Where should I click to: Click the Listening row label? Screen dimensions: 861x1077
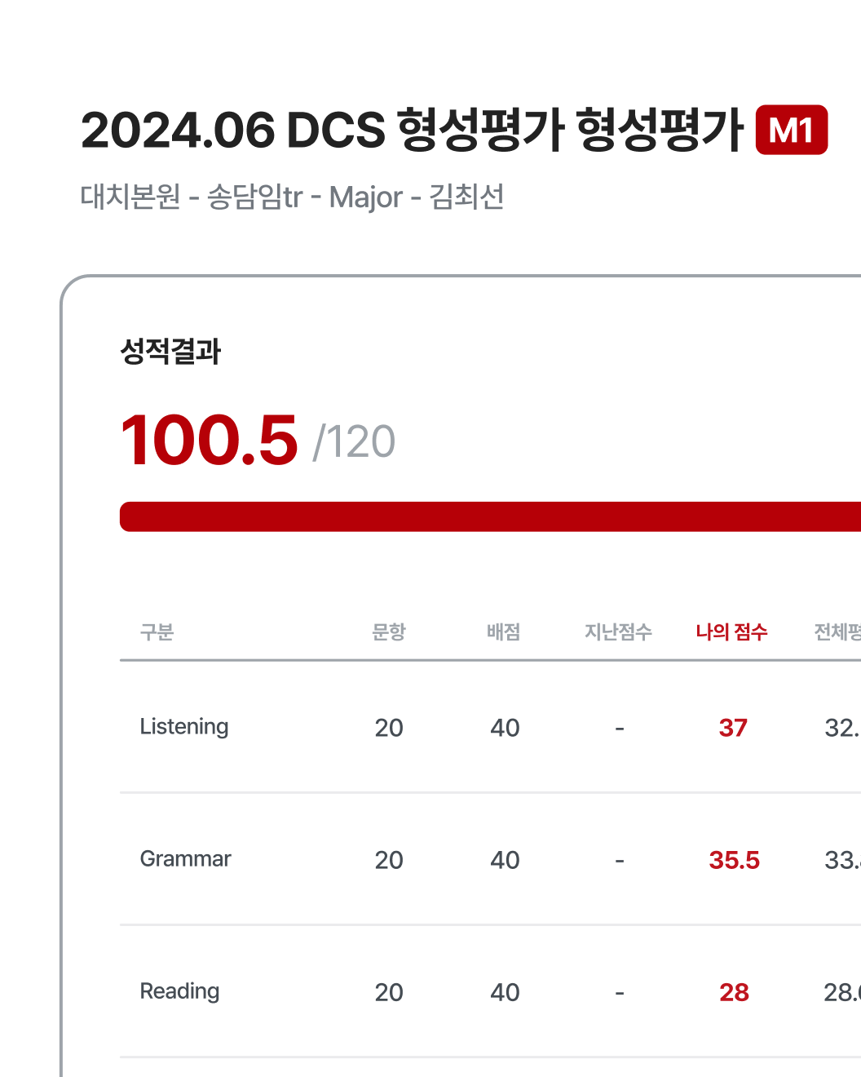click(x=184, y=727)
